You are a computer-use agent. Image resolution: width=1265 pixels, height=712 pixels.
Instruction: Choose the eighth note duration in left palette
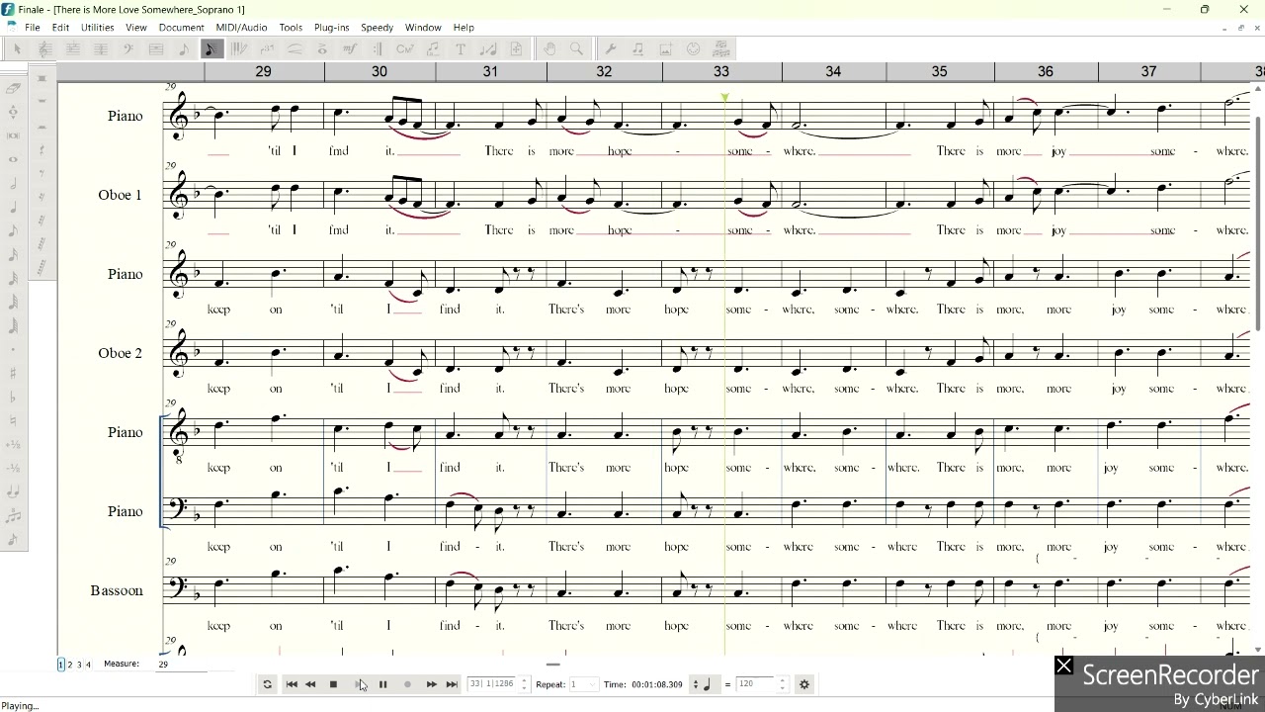(x=13, y=230)
